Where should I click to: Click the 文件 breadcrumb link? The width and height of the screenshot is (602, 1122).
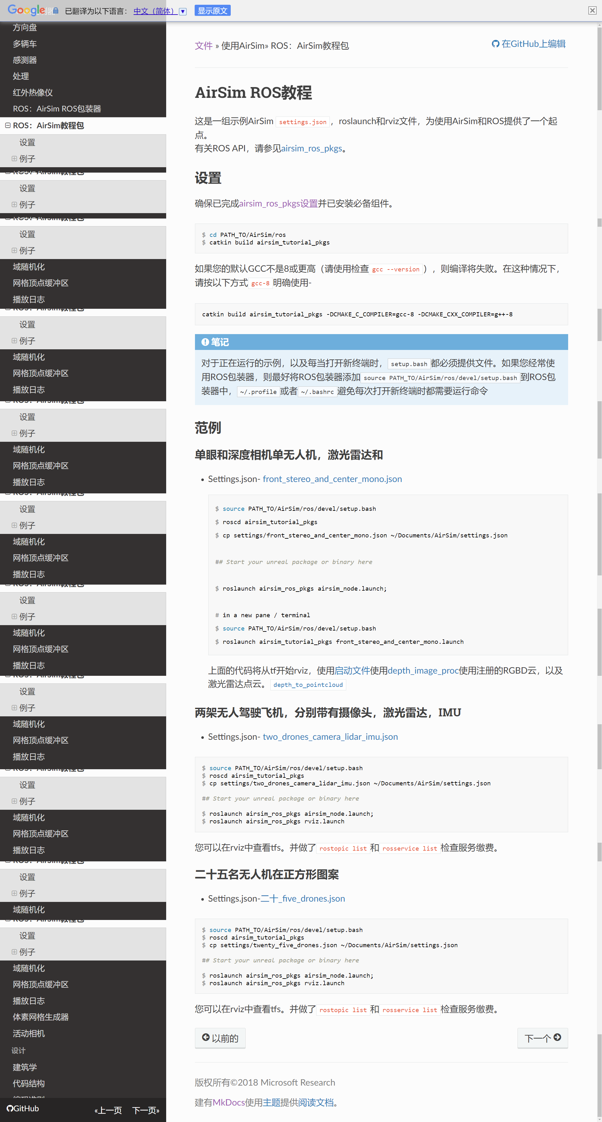click(203, 46)
